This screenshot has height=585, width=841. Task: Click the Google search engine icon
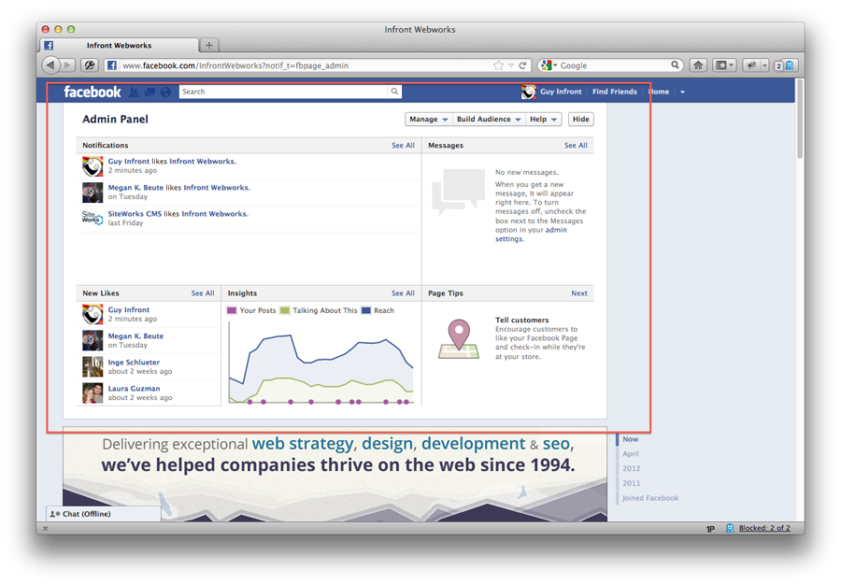(546, 65)
